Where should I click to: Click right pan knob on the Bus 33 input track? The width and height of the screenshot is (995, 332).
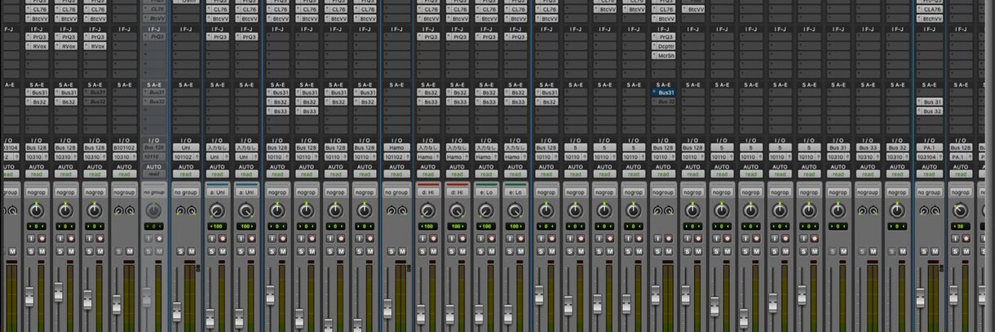[873, 210]
